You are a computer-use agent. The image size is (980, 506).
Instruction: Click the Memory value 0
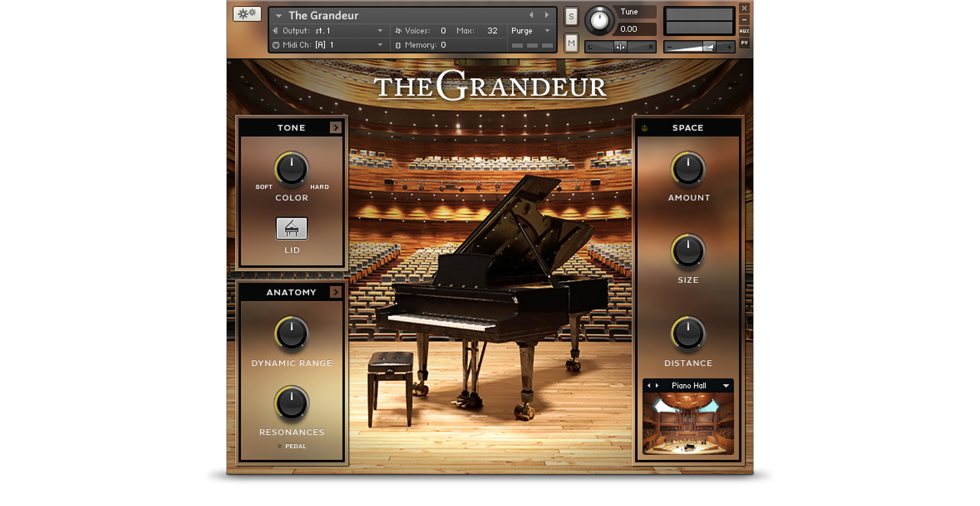click(x=443, y=45)
